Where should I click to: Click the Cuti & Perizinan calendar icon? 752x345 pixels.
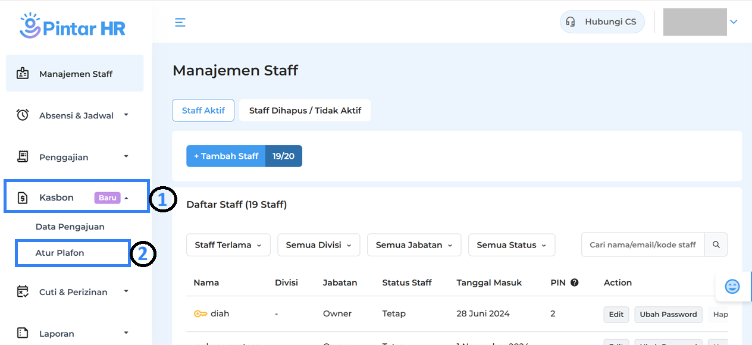click(x=23, y=291)
